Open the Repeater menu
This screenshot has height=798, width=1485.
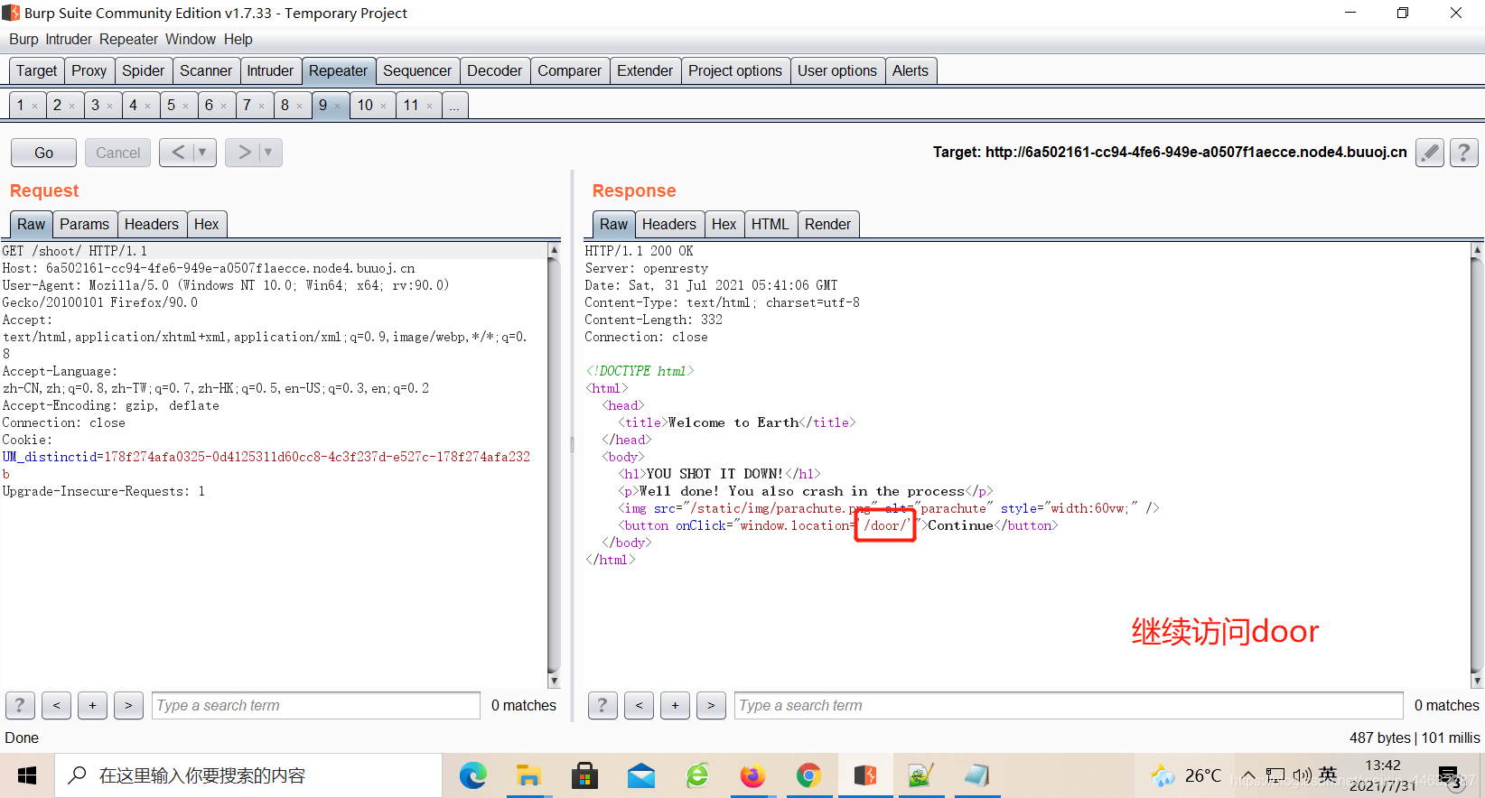click(x=128, y=40)
